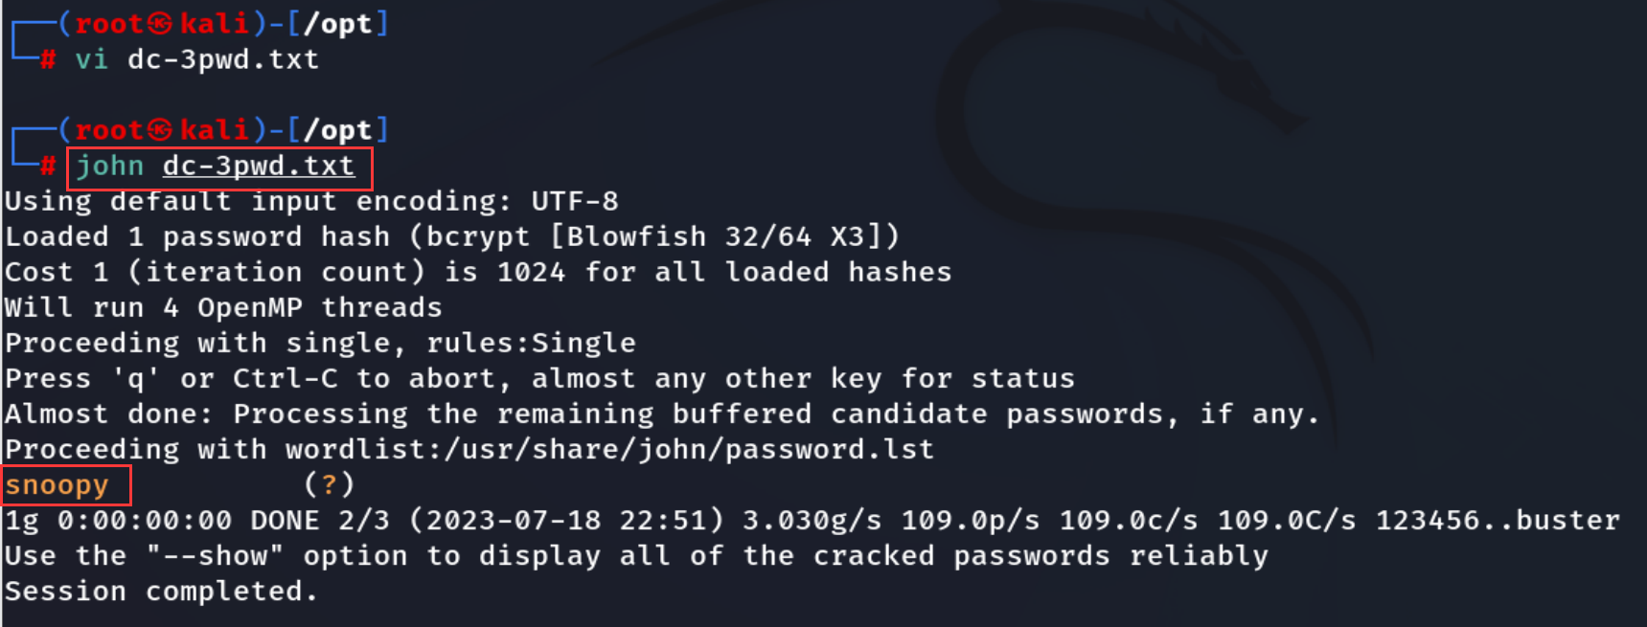This screenshot has width=1647, height=627.
Task: Click the bcrypt hash type text
Action: tap(477, 236)
